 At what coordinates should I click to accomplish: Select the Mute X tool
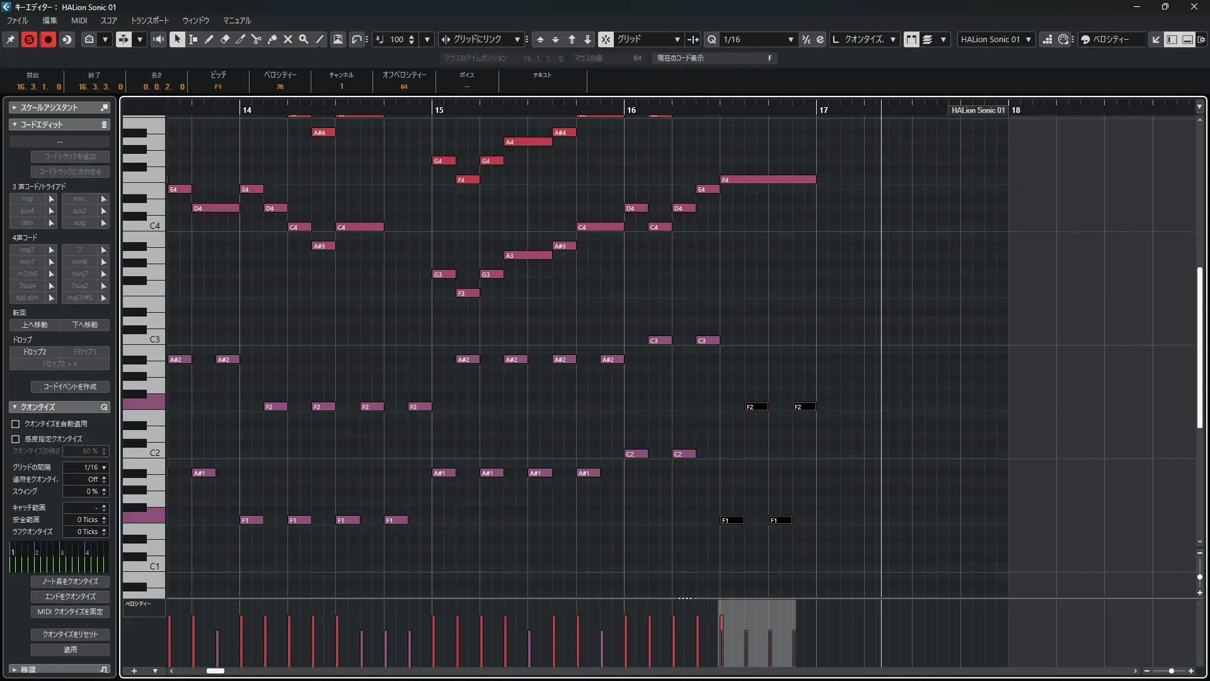[x=288, y=39]
